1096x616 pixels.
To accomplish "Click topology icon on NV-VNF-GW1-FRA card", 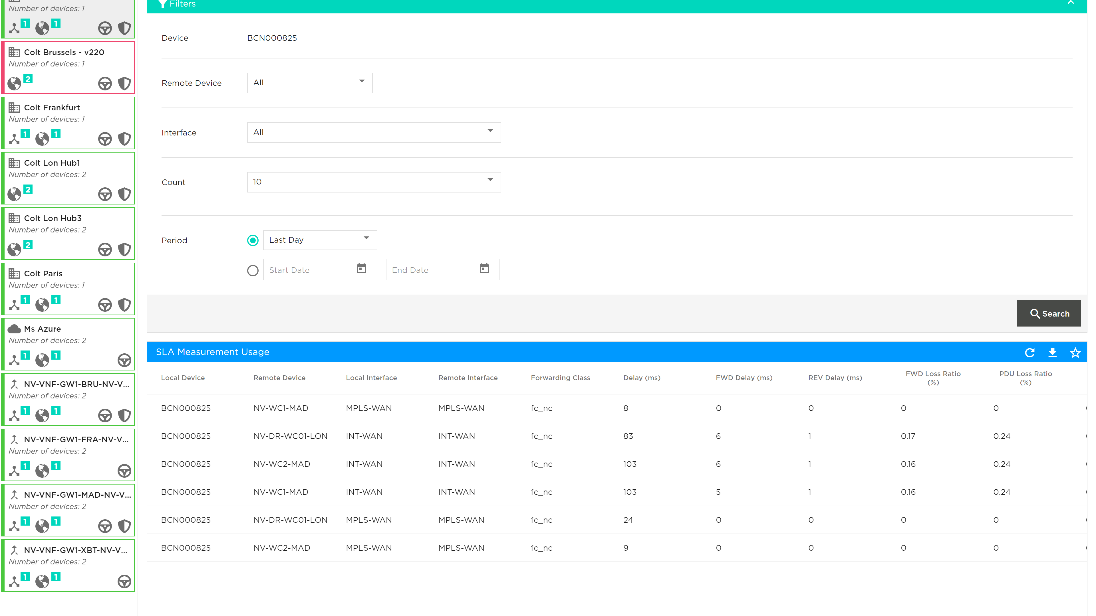I will 15,471.
